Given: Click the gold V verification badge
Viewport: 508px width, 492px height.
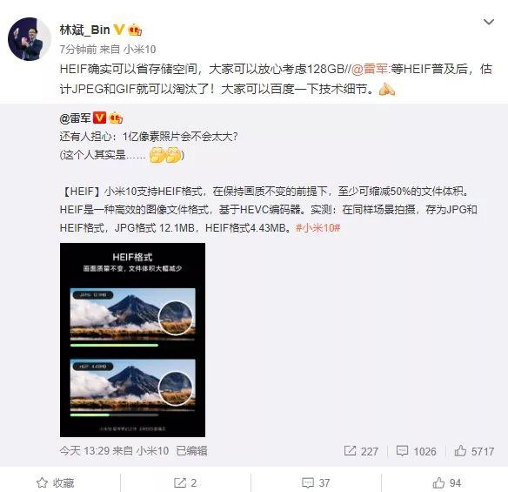Looking at the screenshot, I should [119, 30].
